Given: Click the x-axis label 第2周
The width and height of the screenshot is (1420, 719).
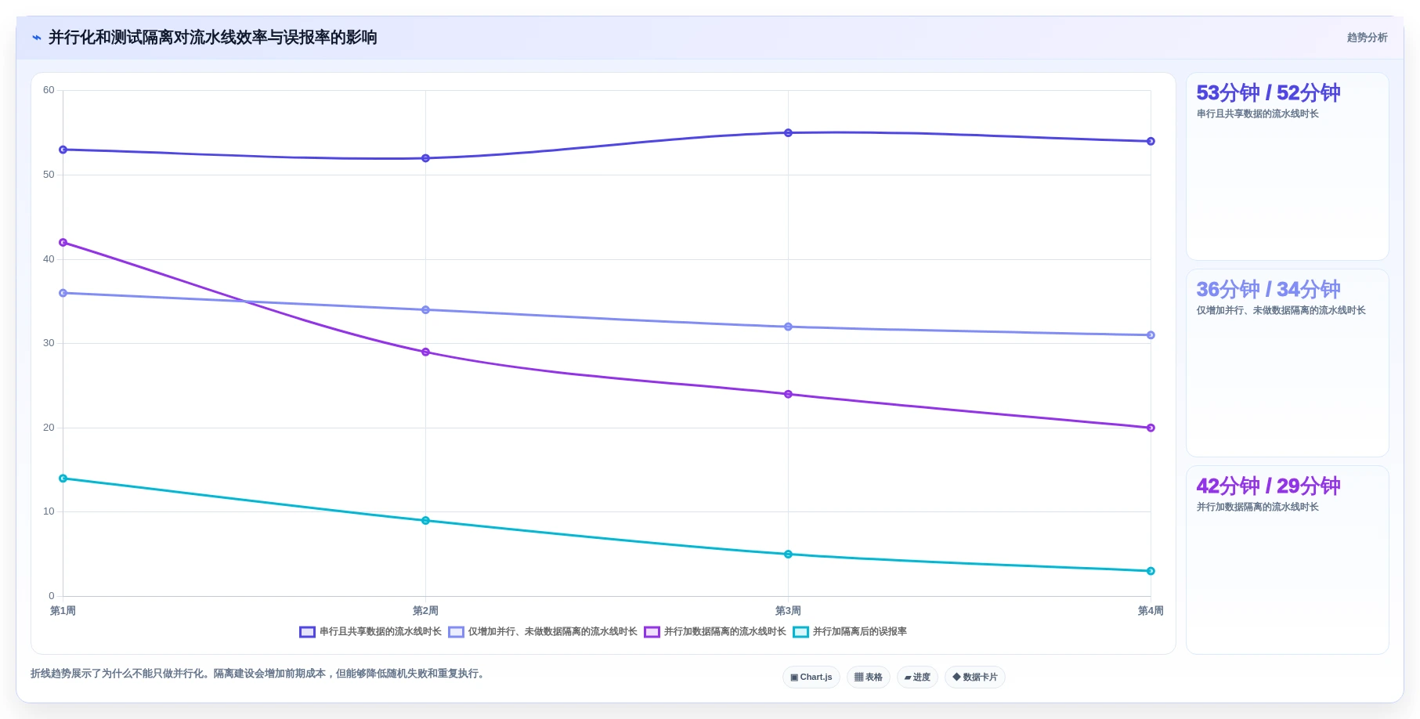Looking at the screenshot, I should click(x=425, y=611).
